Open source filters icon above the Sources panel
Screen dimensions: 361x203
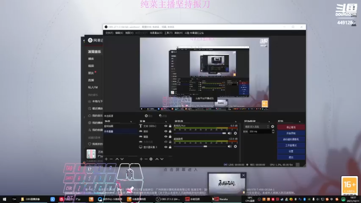tap(161, 116)
